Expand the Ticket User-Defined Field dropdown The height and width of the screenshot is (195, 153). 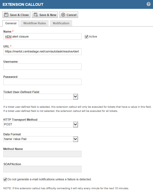[x=75, y=97]
